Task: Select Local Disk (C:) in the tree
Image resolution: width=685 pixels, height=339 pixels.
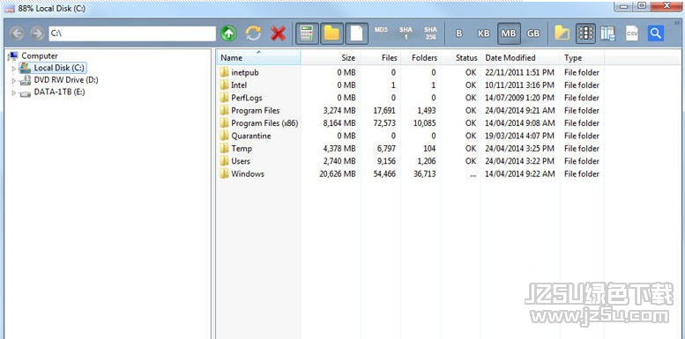Action: (x=58, y=68)
